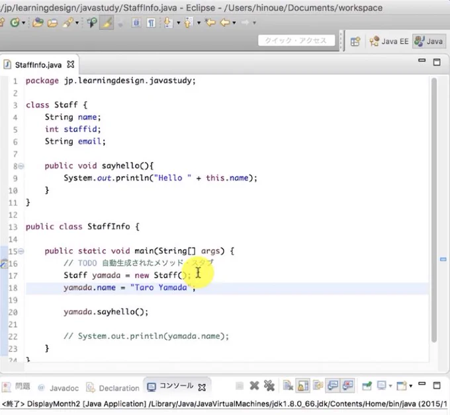This screenshot has height=415, width=450.
Task: Switch to the Java EE perspective
Action: (389, 42)
